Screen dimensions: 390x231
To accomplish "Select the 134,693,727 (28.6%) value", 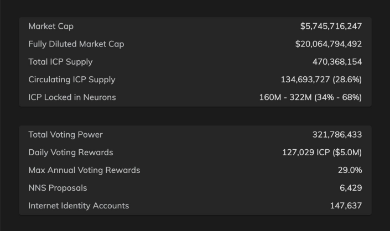I will [321, 80].
